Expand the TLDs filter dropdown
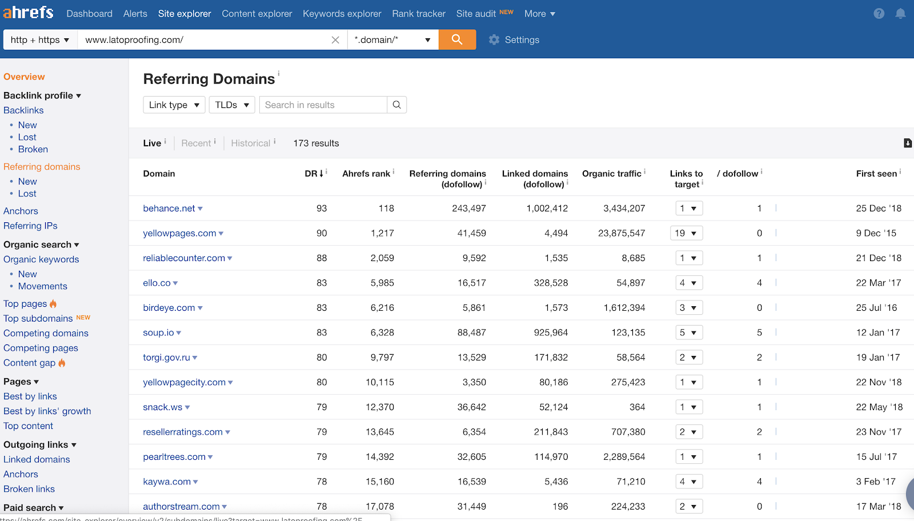The height and width of the screenshot is (521, 914). tap(232, 105)
